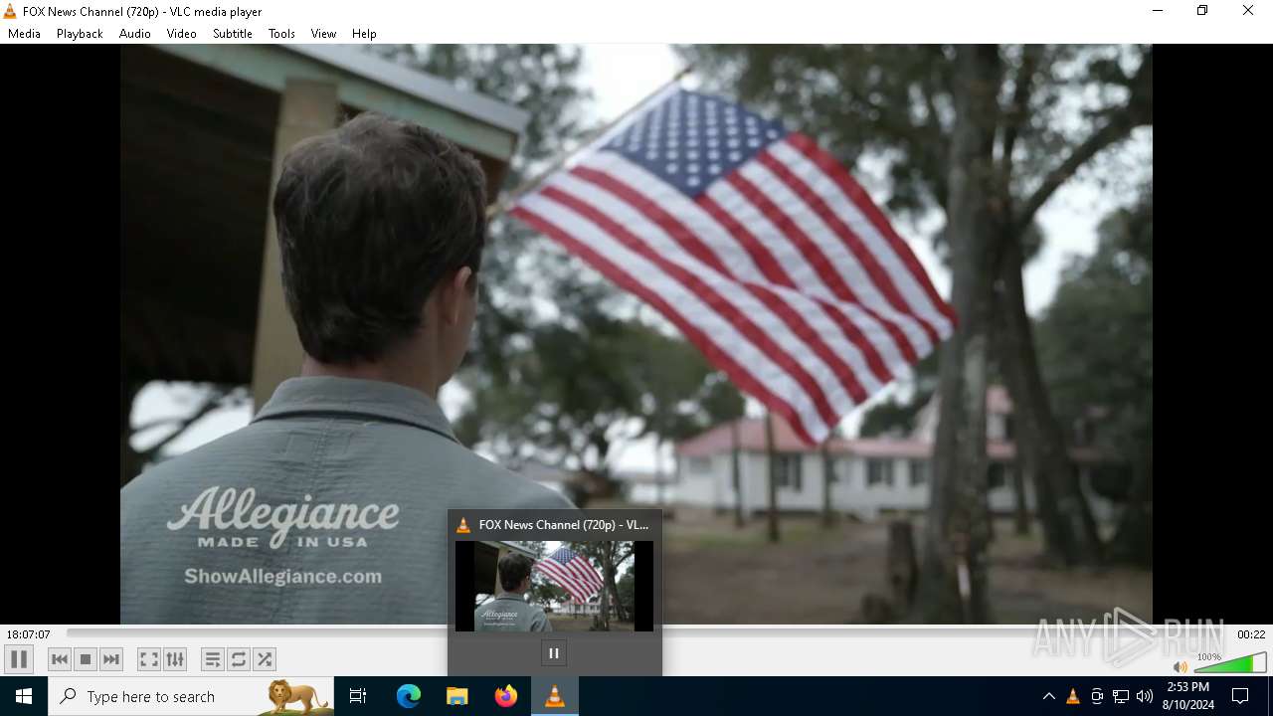Click the taskbar search box
Screen dimensions: 1273x716
pyautogui.click(x=191, y=696)
